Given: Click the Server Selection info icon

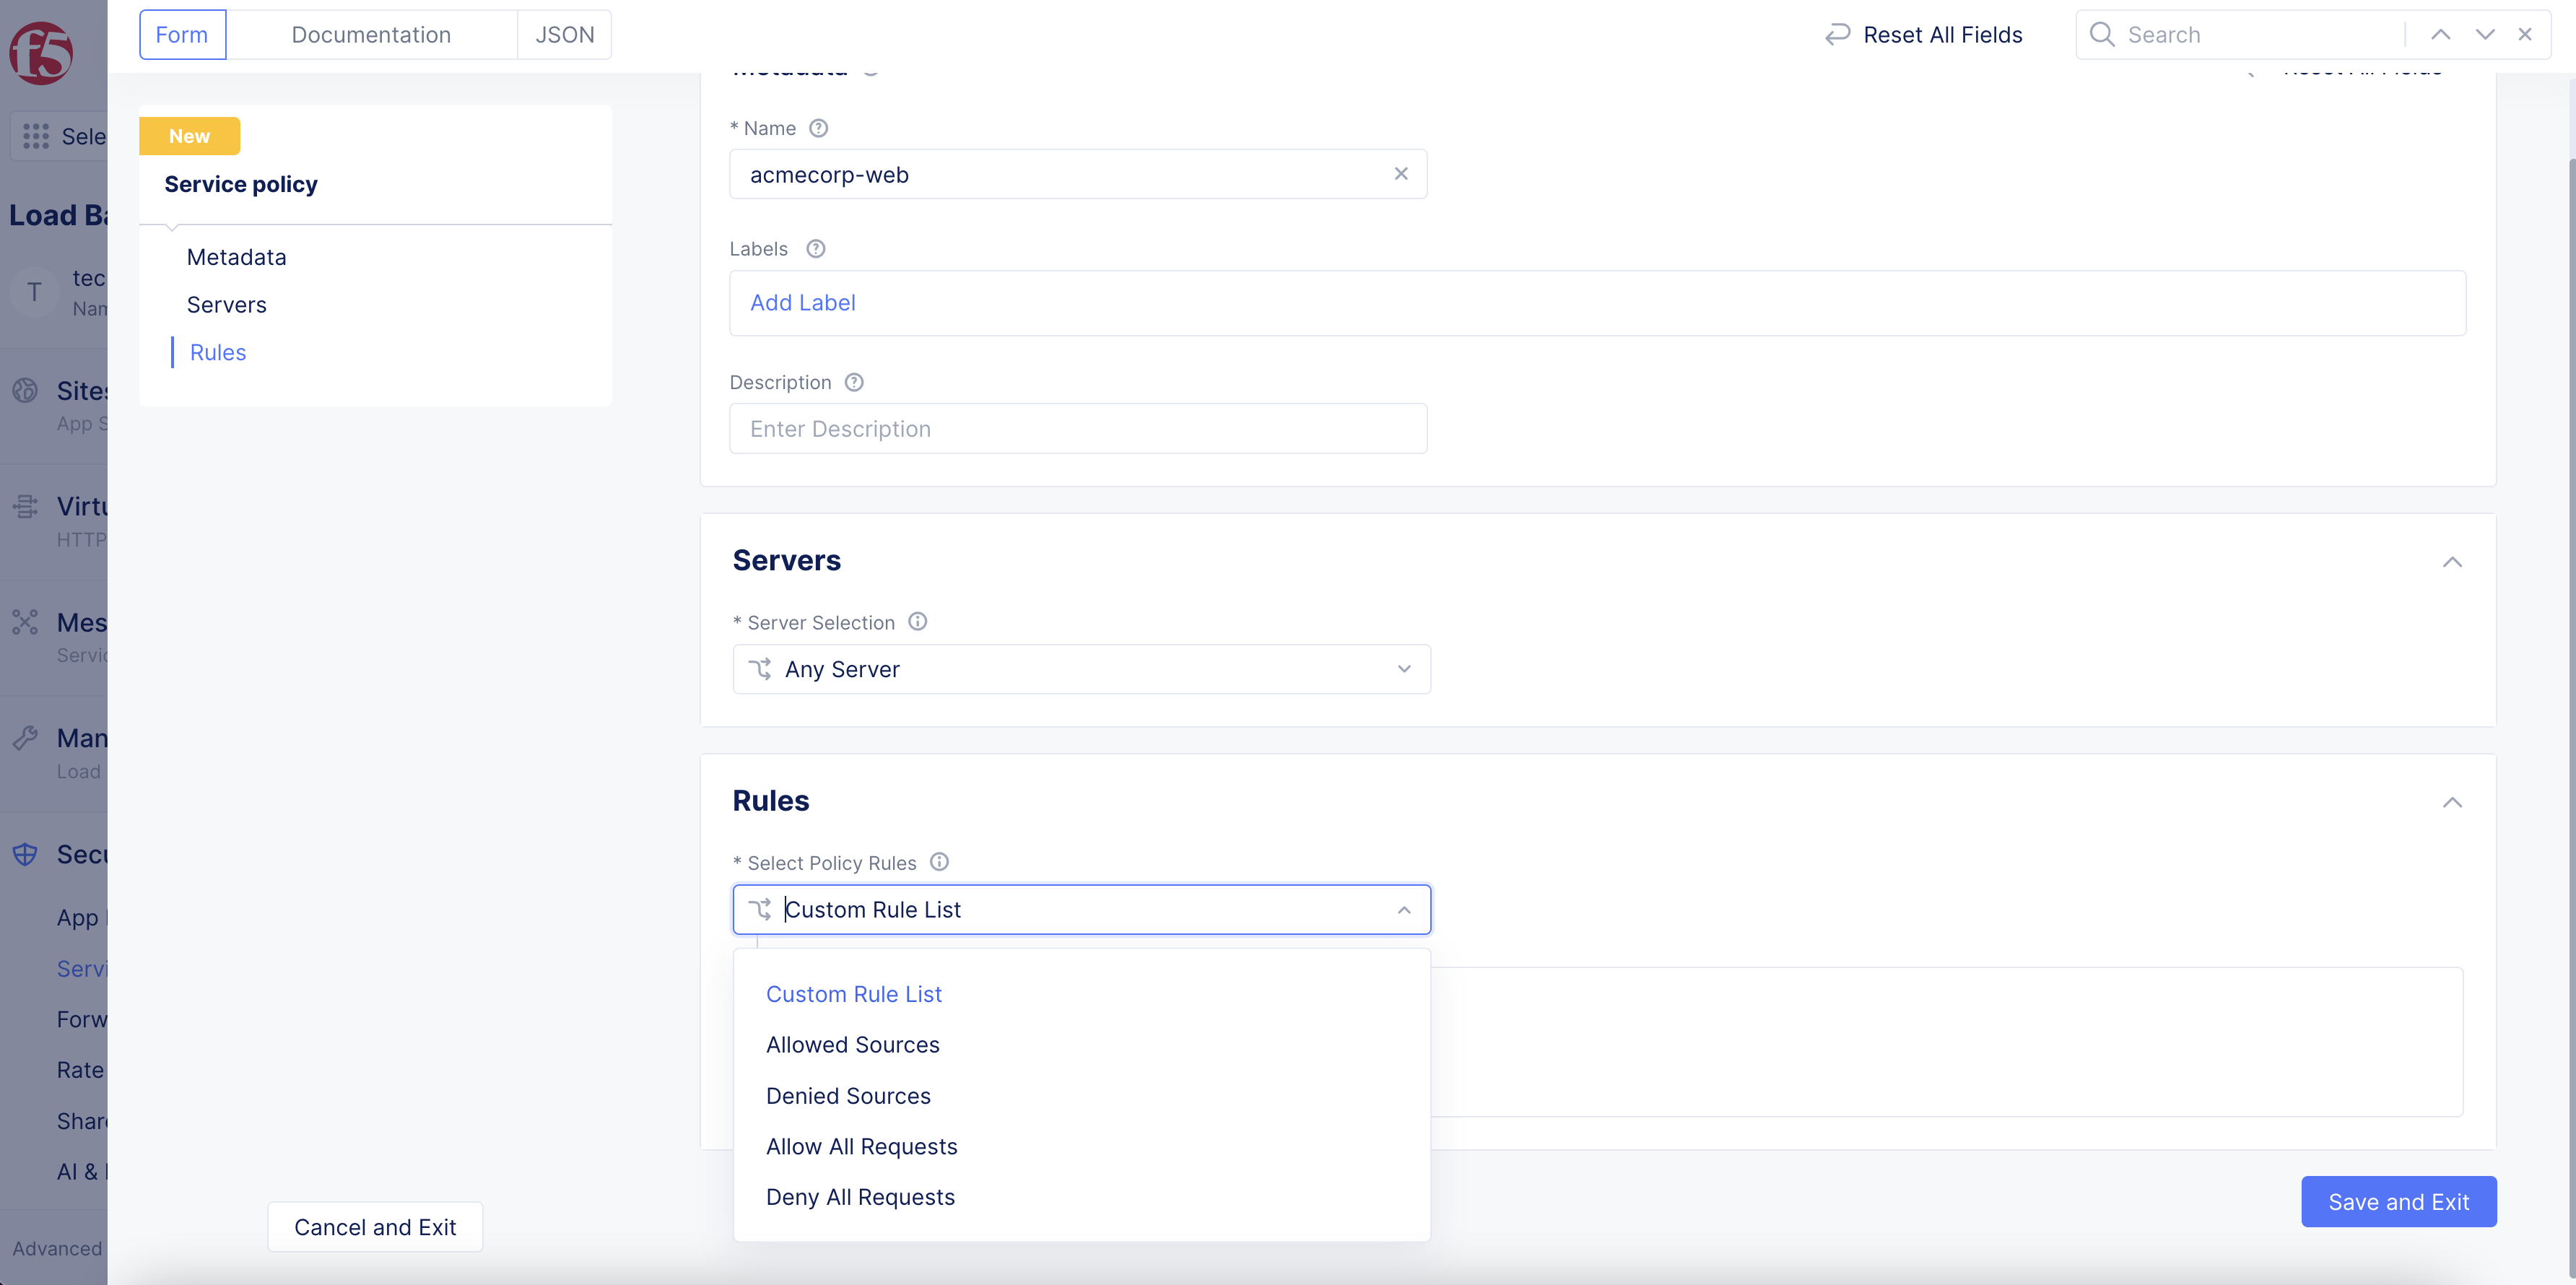Looking at the screenshot, I should [917, 622].
